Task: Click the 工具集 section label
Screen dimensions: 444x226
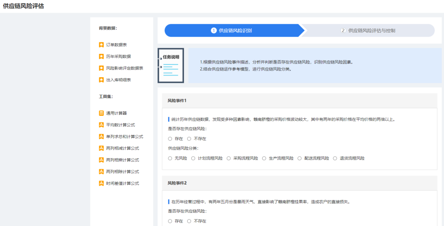Action: 106,97
